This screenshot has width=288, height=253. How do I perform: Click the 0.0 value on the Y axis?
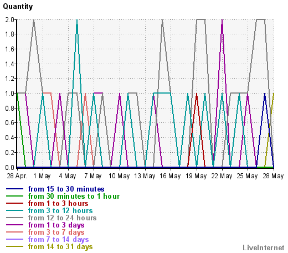point(9,168)
